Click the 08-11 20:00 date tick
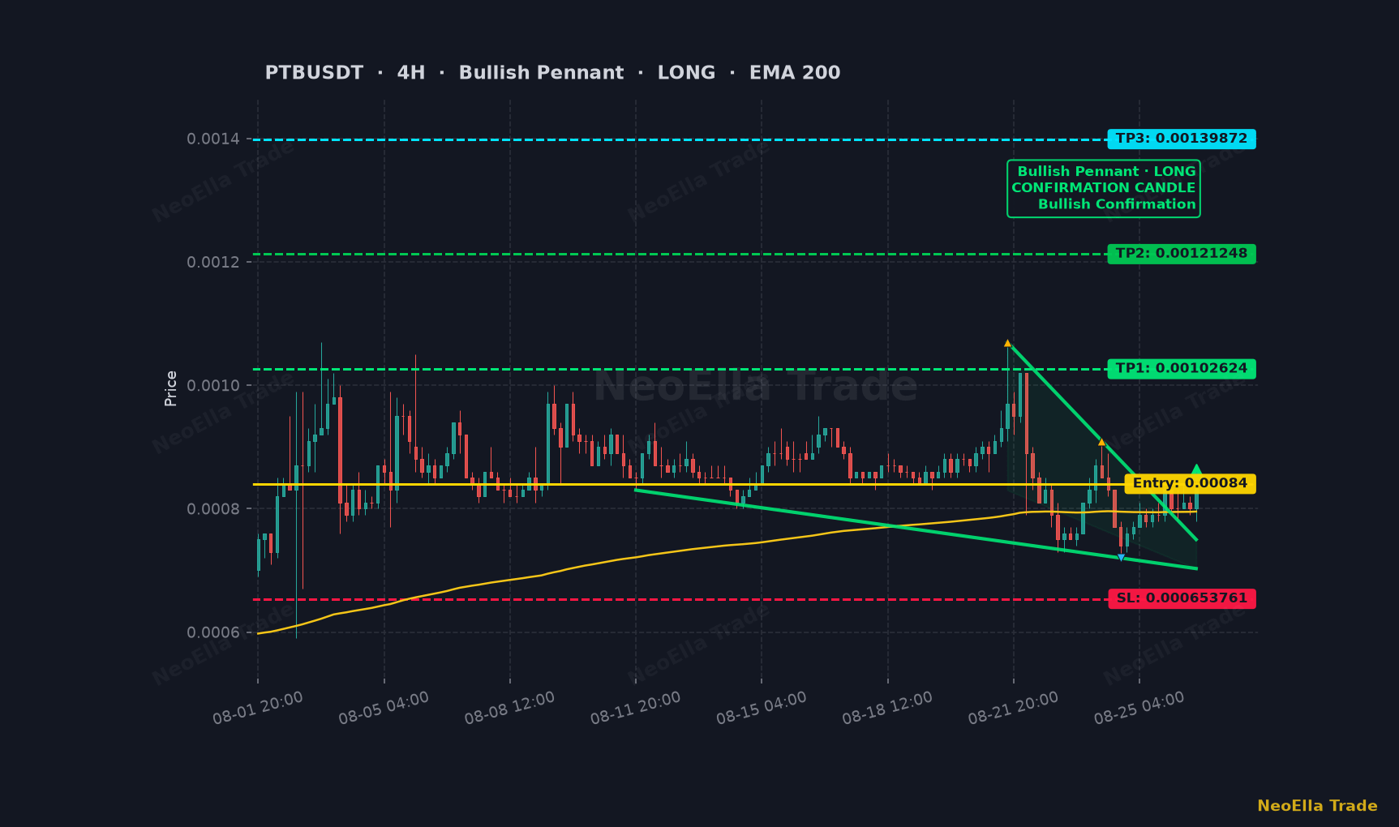 tap(635, 708)
